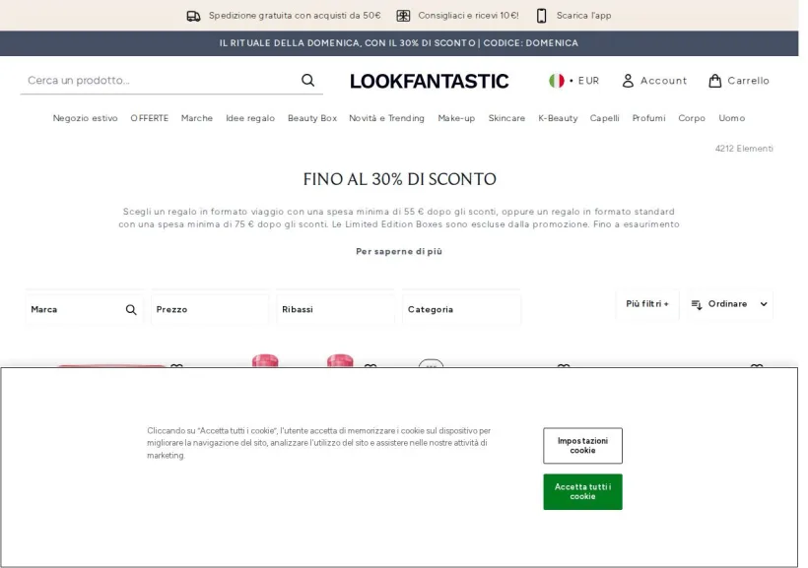This screenshot has height=568, width=808.
Task: Open the Make-up menu
Action: coord(456,118)
